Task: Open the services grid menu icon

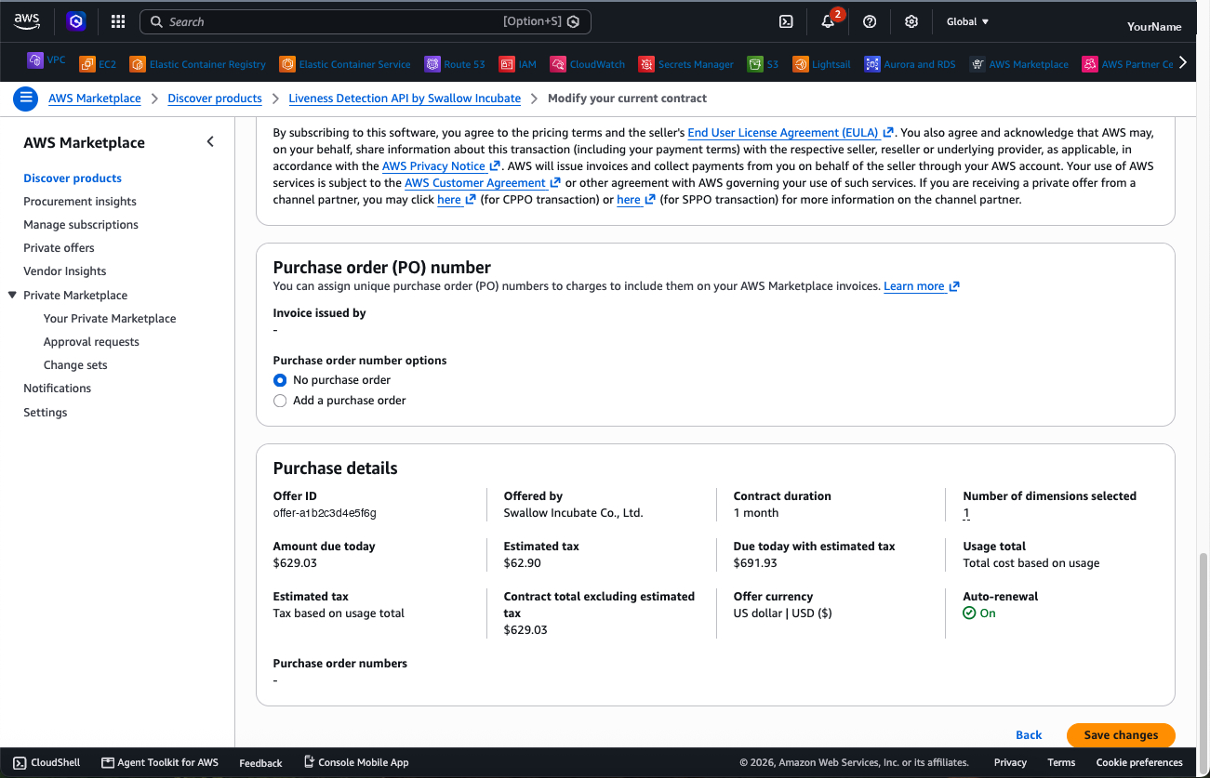Action: (x=118, y=21)
